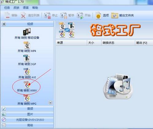Click the 开始 start toolbar icon
This screenshot has height=129, width=153.
(80, 16)
